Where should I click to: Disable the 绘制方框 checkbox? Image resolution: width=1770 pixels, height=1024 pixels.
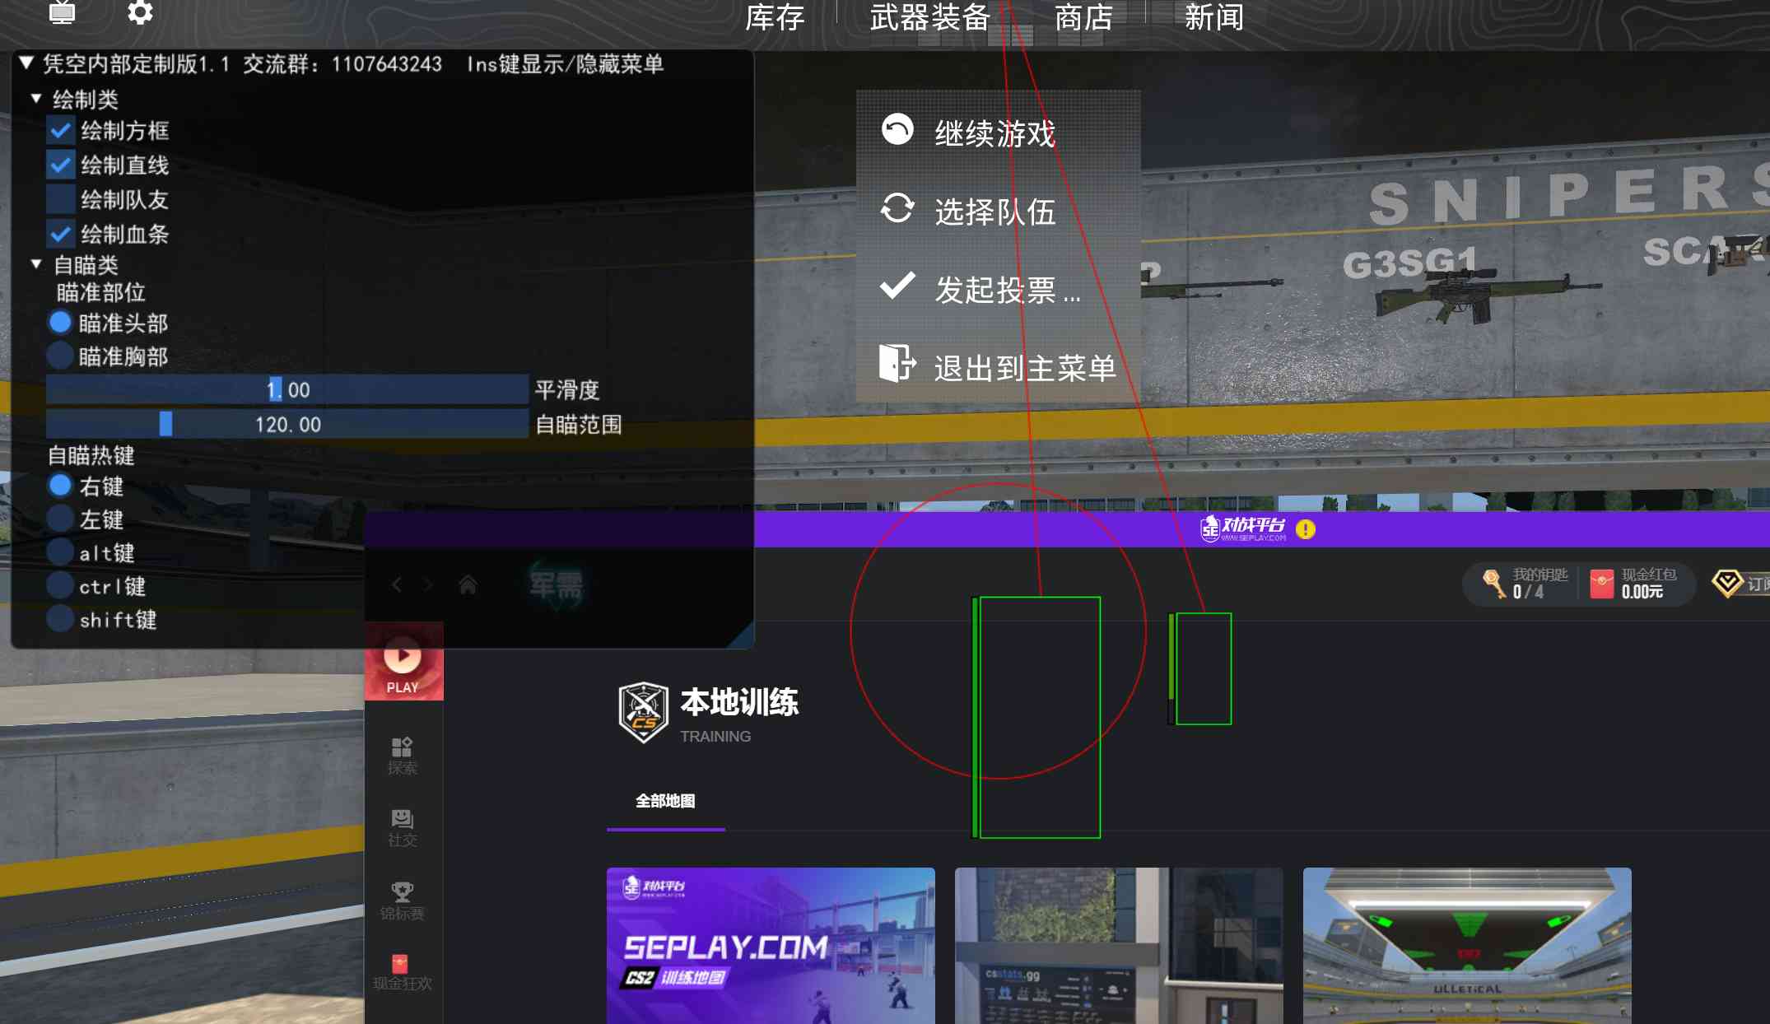coord(60,130)
